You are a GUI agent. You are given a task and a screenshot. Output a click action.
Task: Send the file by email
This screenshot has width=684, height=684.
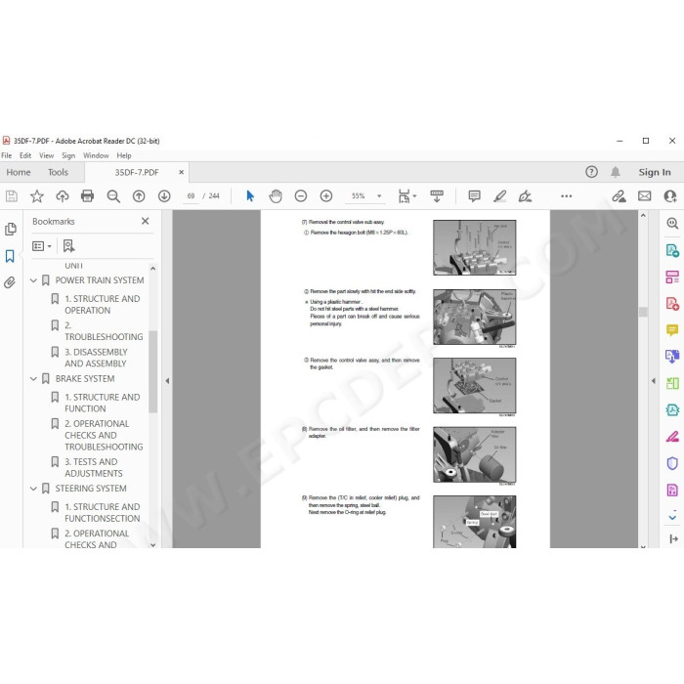pyautogui.click(x=644, y=196)
